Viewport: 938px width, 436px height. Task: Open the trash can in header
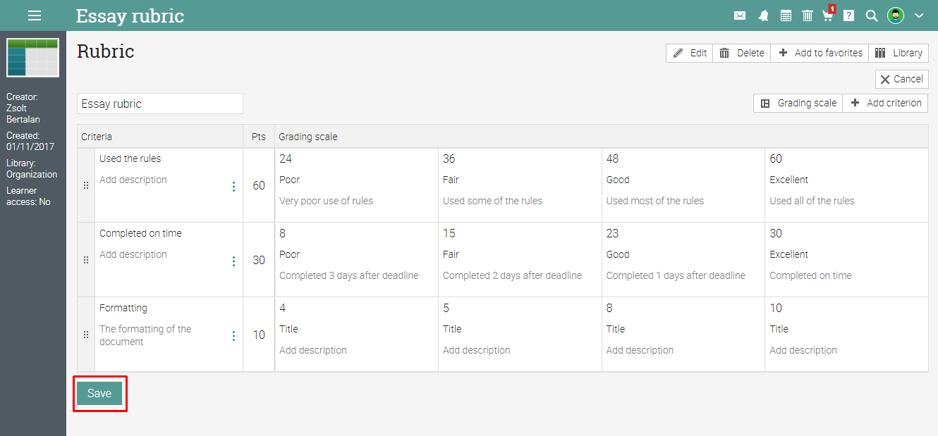click(808, 15)
